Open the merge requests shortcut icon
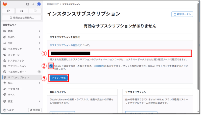 point(22,11)
